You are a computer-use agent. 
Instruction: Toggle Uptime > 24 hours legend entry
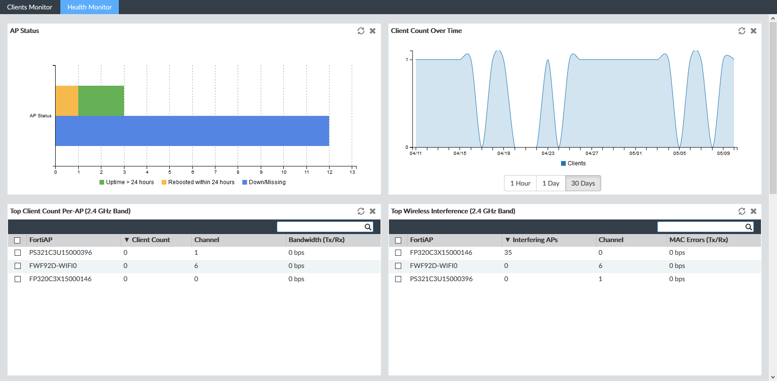pos(127,182)
